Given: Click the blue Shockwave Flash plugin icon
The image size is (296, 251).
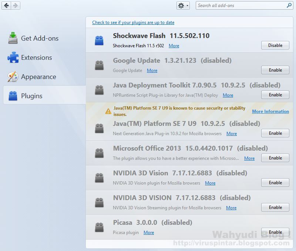Looking at the screenshot, I should [99, 40].
